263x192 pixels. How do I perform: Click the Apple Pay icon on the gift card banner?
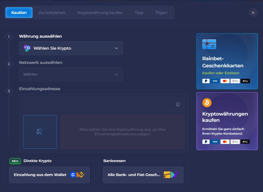[x=245, y=81]
